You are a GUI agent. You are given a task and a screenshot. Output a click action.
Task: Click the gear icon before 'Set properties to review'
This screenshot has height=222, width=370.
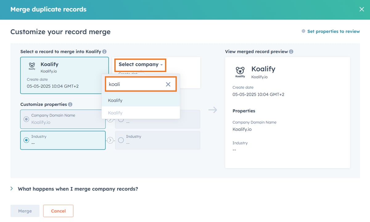pyautogui.click(x=303, y=31)
